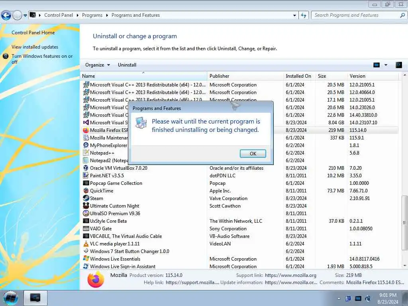Screen dimensions: 408x306
Task: Select the VLC media player cone icon
Action: pyautogui.click(x=86, y=243)
